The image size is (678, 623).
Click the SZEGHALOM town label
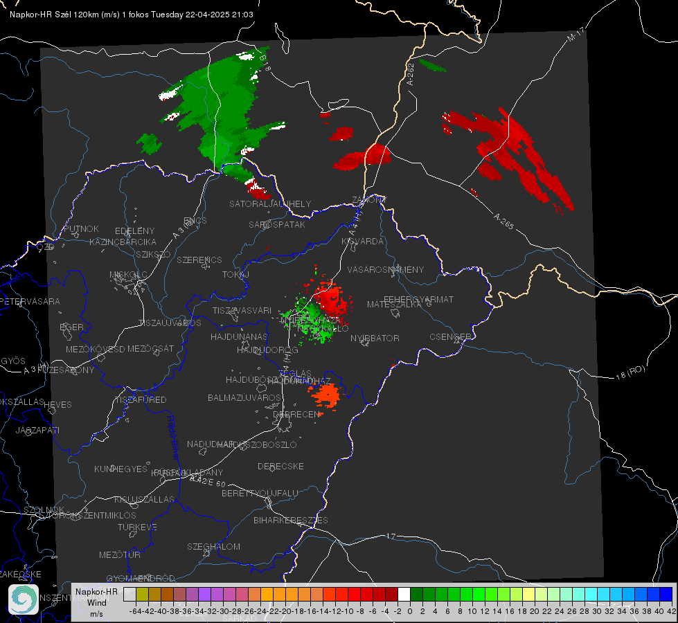pos(213,546)
